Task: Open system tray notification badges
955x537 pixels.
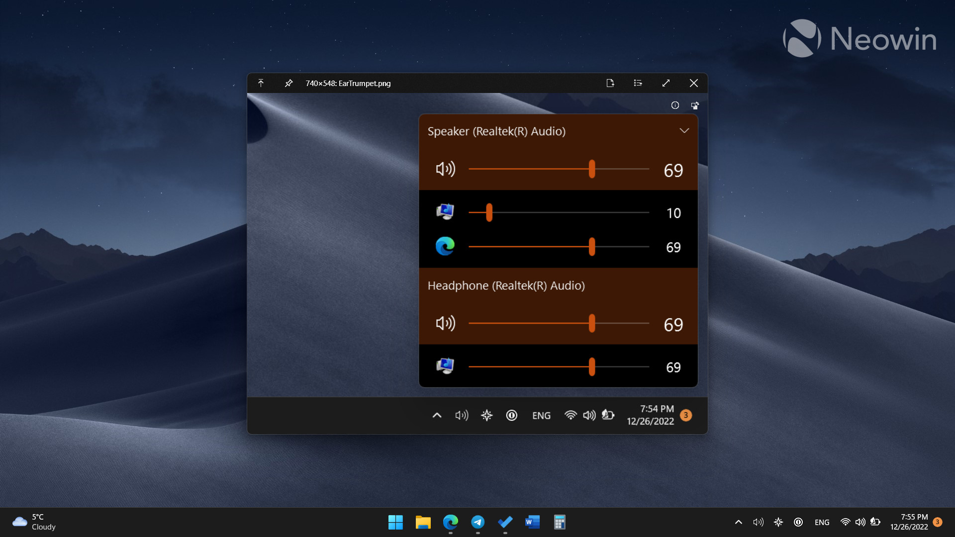Action: (946, 522)
